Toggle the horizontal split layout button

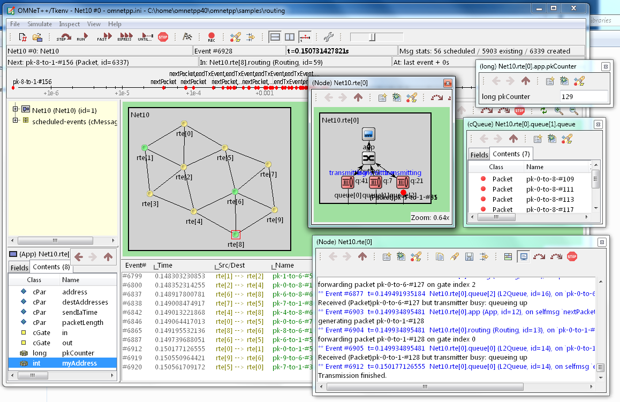pos(275,37)
